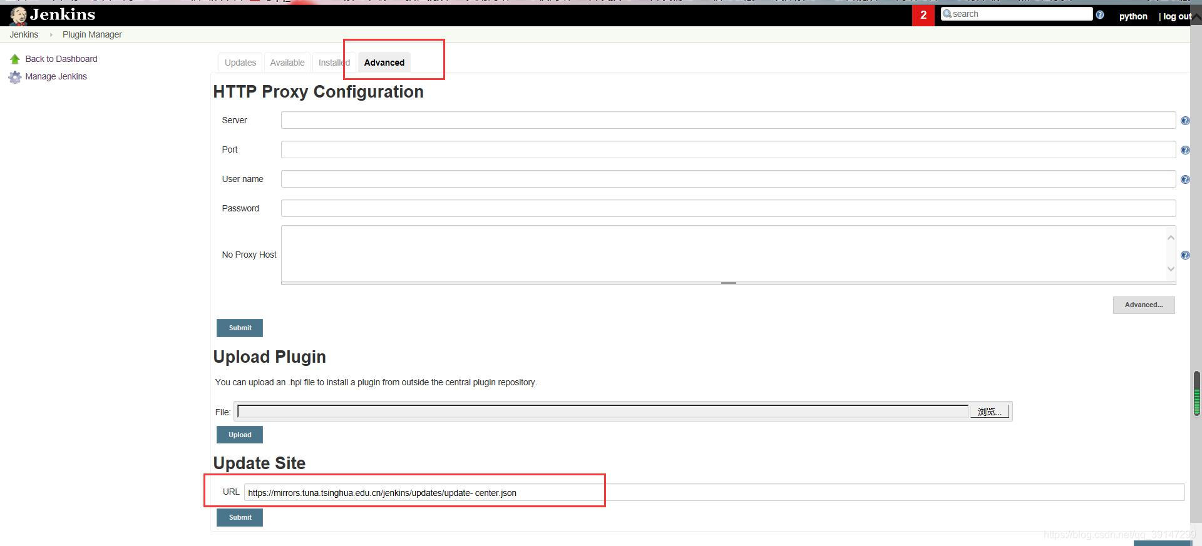This screenshot has height=546, width=1202.
Task: Focus the proxy User name field
Action: point(728,179)
